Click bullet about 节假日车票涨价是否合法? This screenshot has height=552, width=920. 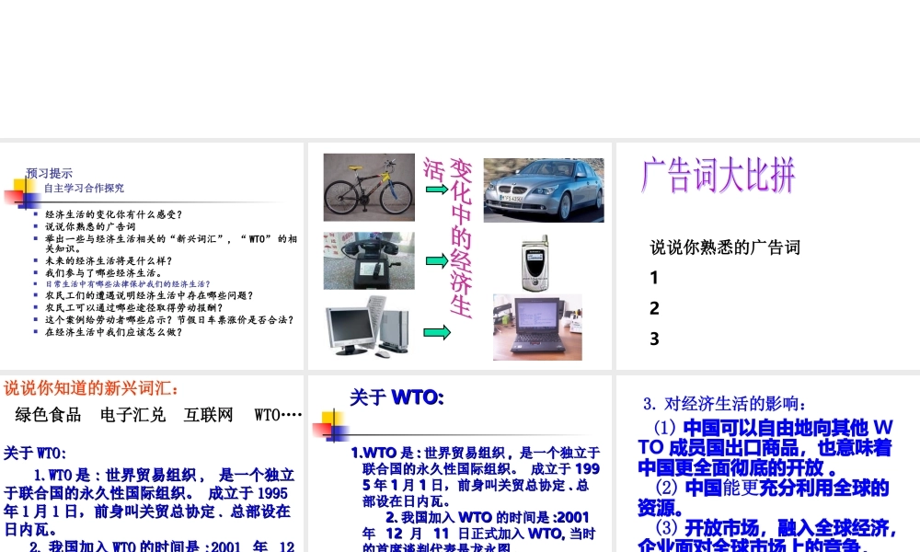169,320
